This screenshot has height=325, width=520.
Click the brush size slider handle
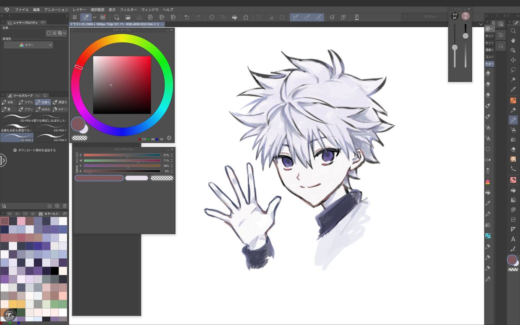455,47
